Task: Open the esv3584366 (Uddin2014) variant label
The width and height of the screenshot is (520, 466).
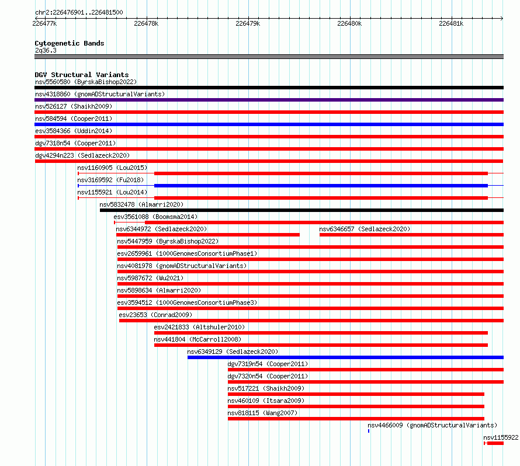Action: [74, 131]
